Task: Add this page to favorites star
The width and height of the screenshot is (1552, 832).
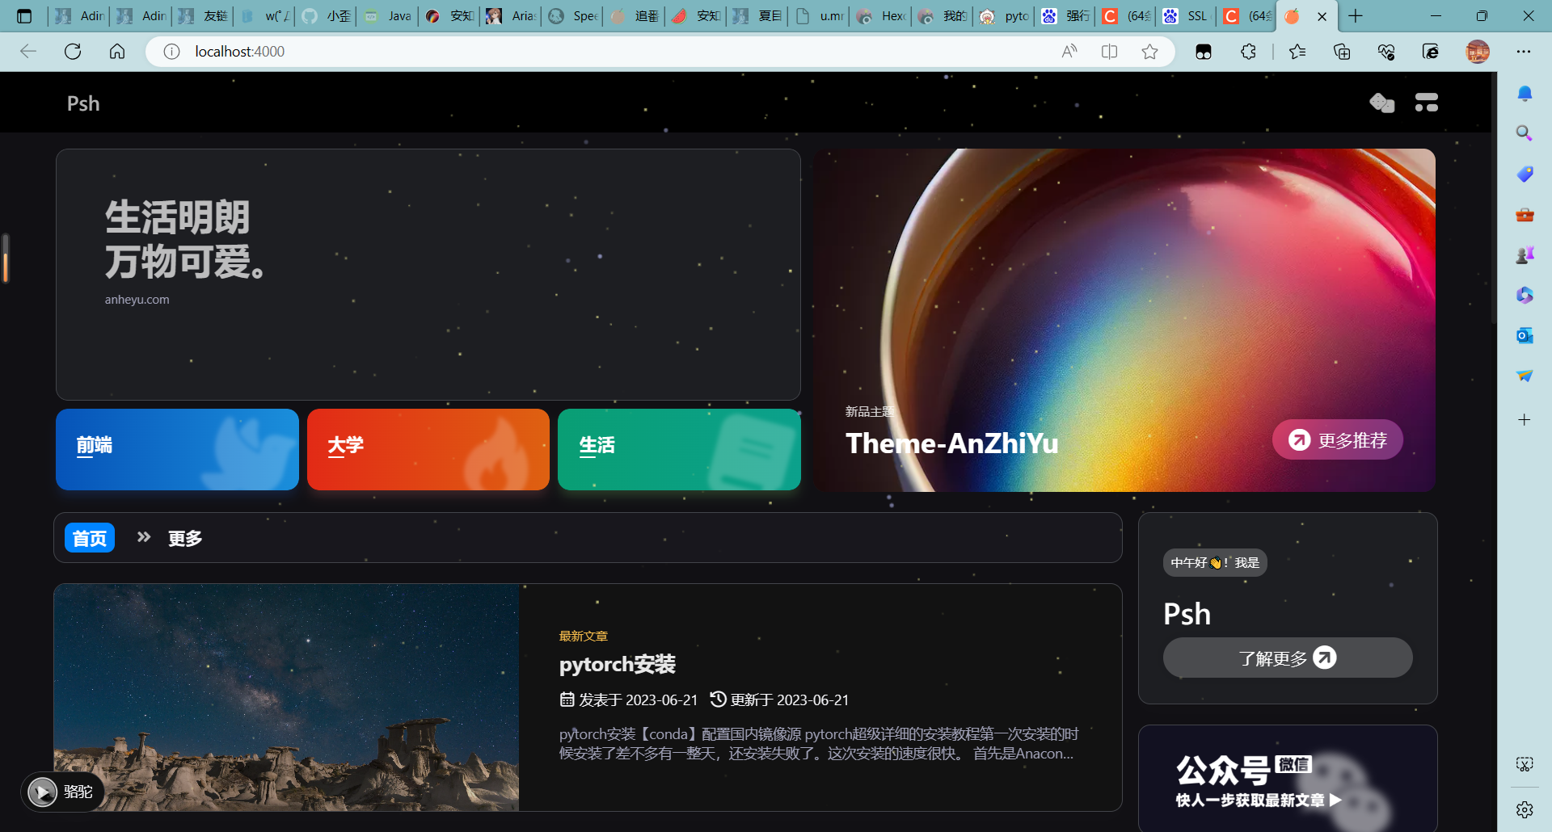Action: coord(1149,52)
